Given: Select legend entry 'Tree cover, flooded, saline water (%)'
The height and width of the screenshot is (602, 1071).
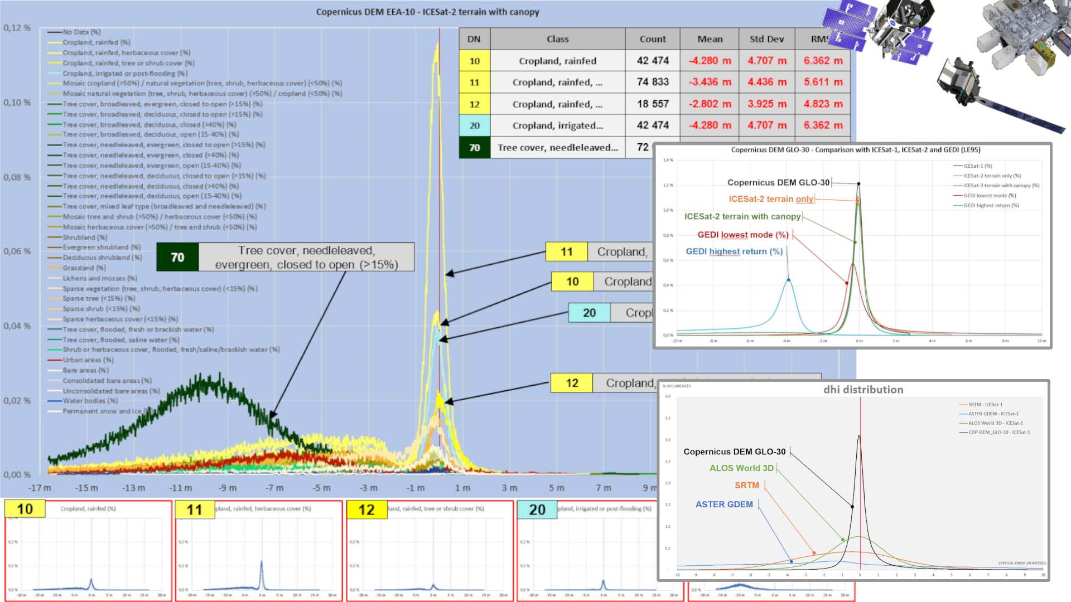Looking at the screenshot, I should [x=114, y=339].
